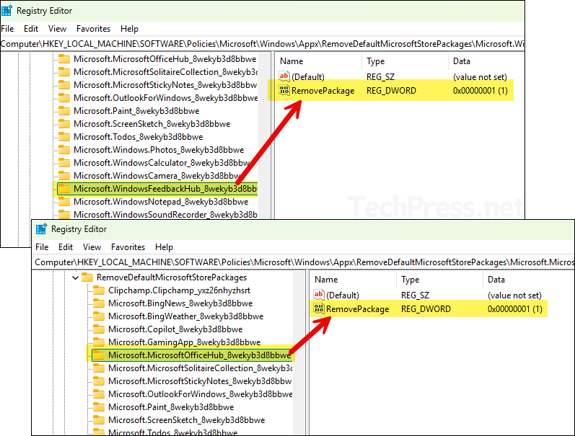
Task: Select Microsoft.WindowsNotepad_8wekyb3d8bbwe key name
Action: click(161, 202)
